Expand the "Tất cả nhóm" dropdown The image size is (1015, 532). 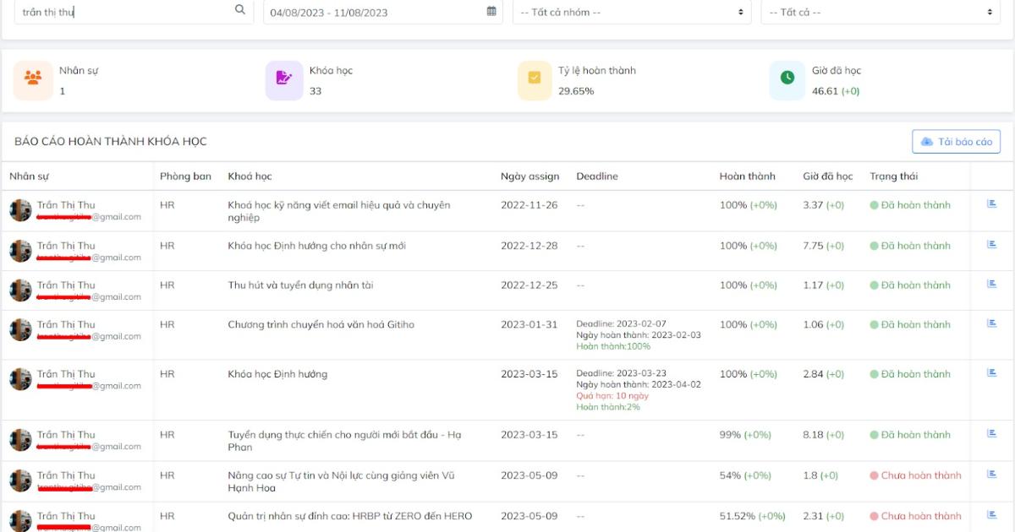click(x=631, y=12)
